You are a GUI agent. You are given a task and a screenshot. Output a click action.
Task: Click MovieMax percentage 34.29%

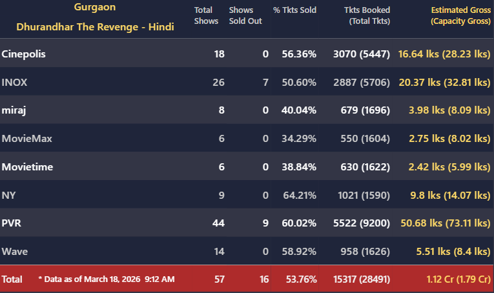(x=299, y=139)
